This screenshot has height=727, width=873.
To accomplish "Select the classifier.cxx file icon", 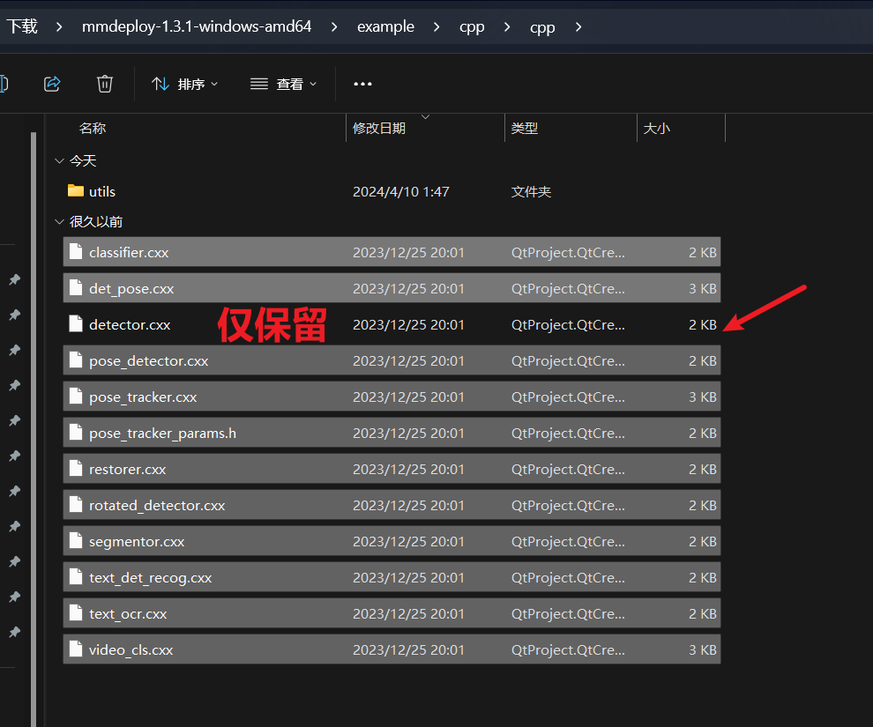I will tap(76, 252).
